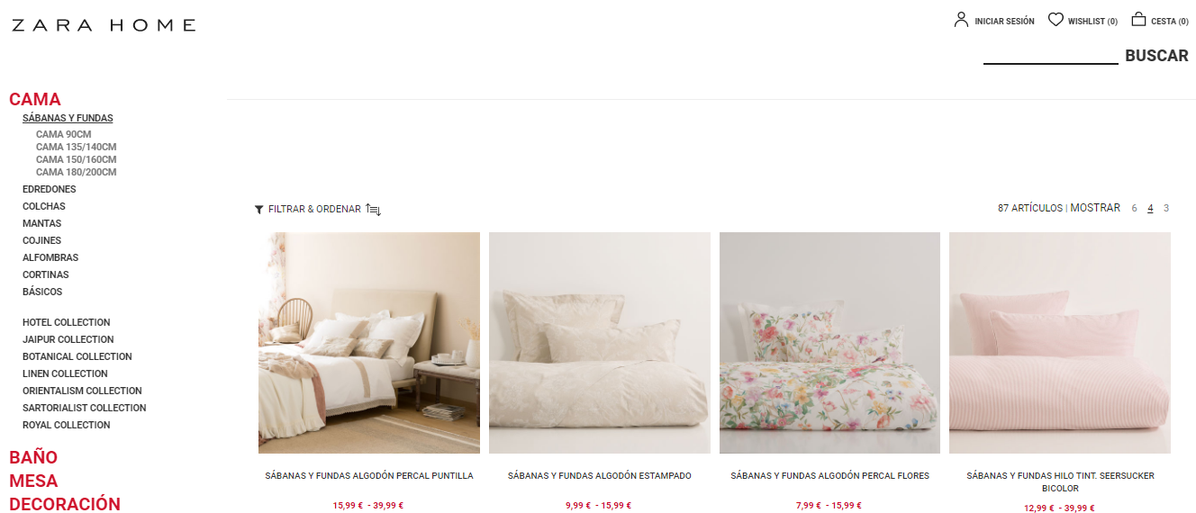Screen dimensions: 1196x513
Task: Expand the DECORACIÓN category
Action: tap(65, 504)
